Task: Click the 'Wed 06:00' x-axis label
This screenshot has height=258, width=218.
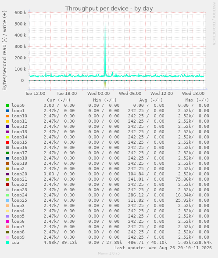Action: (130, 94)
